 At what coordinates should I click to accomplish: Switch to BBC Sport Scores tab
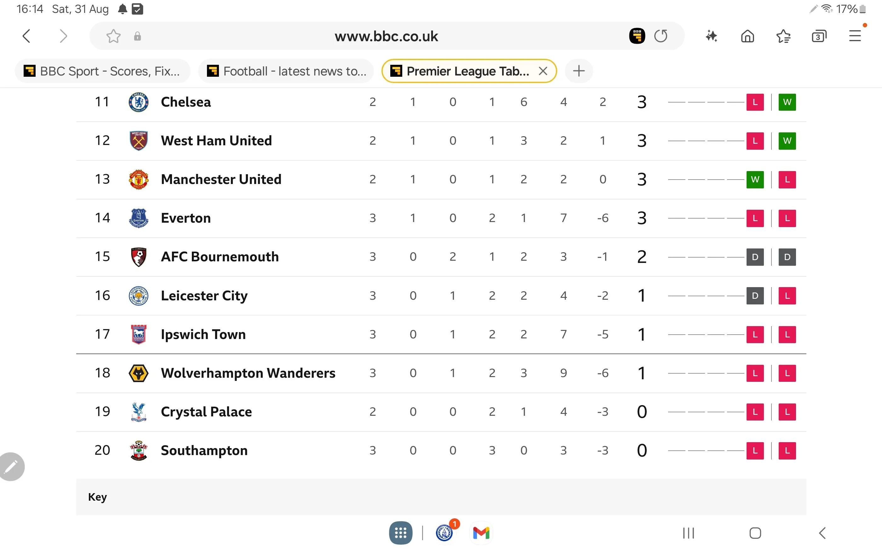(102, 71)
